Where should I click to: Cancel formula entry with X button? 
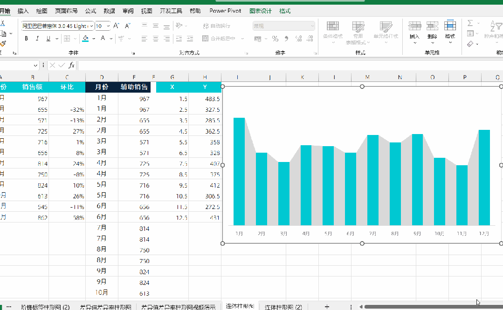(53, 65)
